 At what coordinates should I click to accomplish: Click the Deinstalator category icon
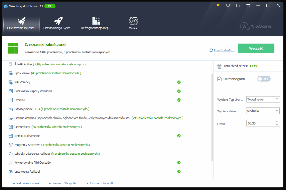point(11,127)
